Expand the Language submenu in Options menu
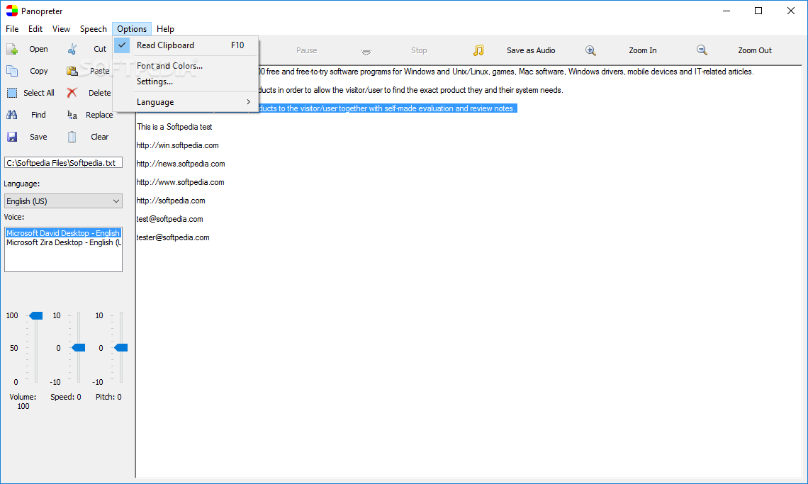This screenshot has height=484, width=808. [186, 102]
